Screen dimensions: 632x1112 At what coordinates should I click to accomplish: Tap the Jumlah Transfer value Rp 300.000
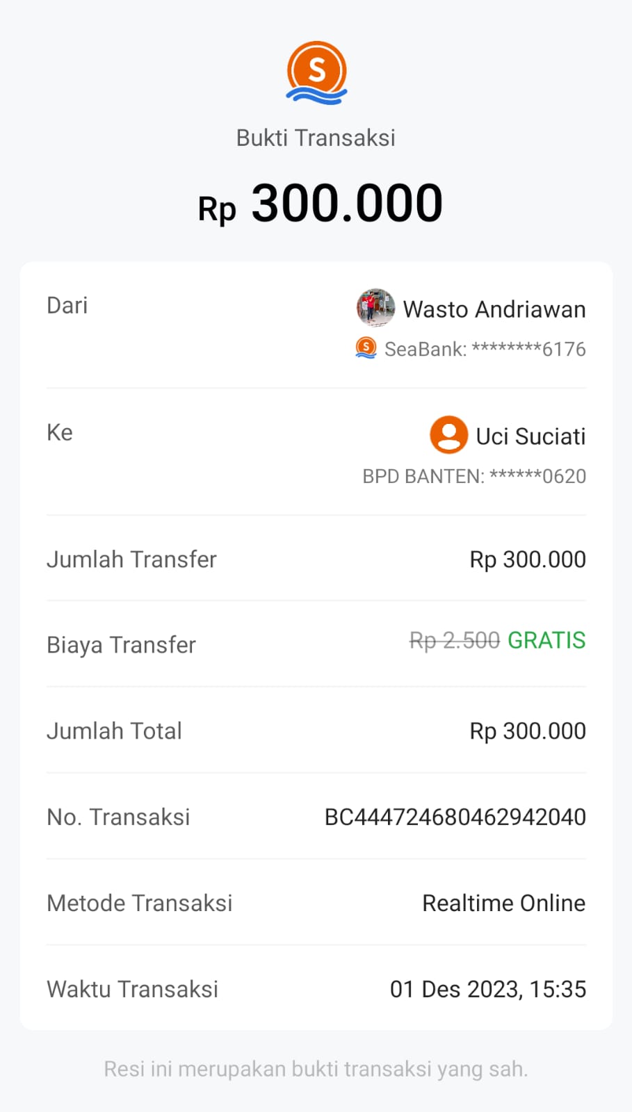[528, 559]
